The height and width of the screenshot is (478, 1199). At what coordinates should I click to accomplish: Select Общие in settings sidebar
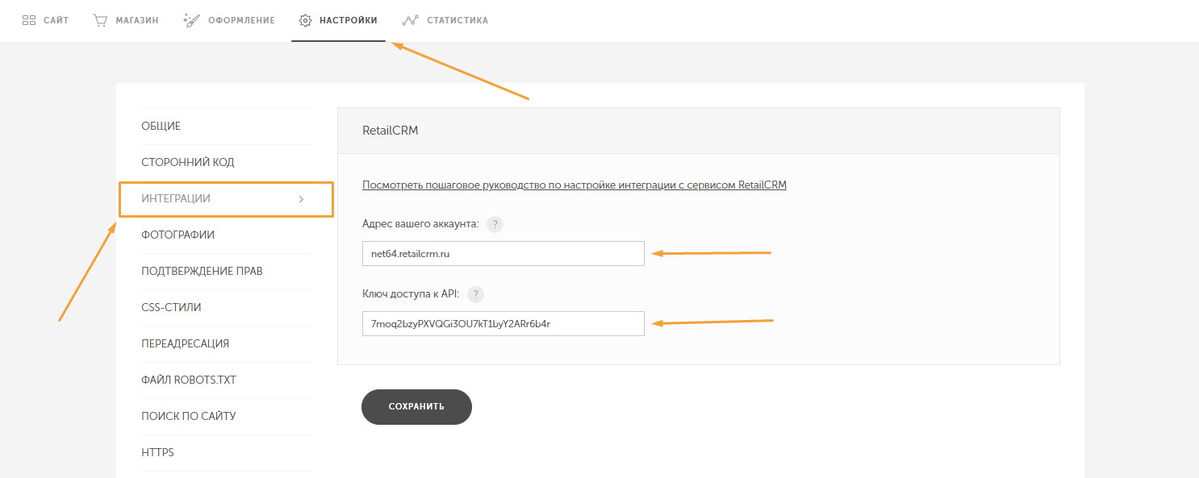click(161, 127)
